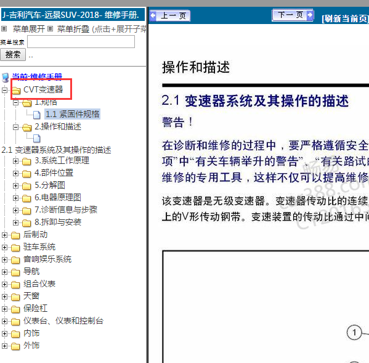Click the document icon for 1.1 紧固件规格
Viewport: 369px width, 363px height.
coord(37,115)
